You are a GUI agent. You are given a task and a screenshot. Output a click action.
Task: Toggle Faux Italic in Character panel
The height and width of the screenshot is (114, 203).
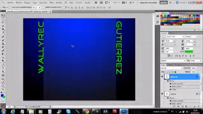pos(172,56)
